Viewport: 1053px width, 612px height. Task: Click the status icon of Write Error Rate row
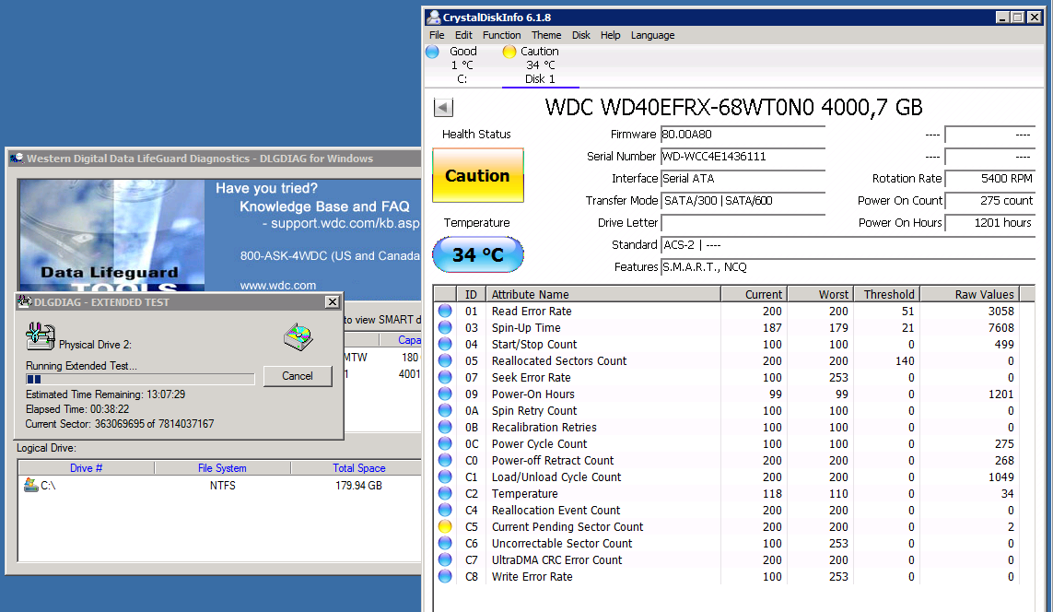click(445, 576)
